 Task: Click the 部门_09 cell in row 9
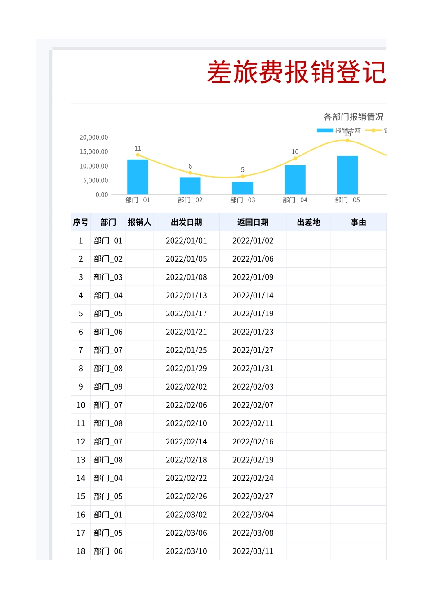(x=108, y=386)
